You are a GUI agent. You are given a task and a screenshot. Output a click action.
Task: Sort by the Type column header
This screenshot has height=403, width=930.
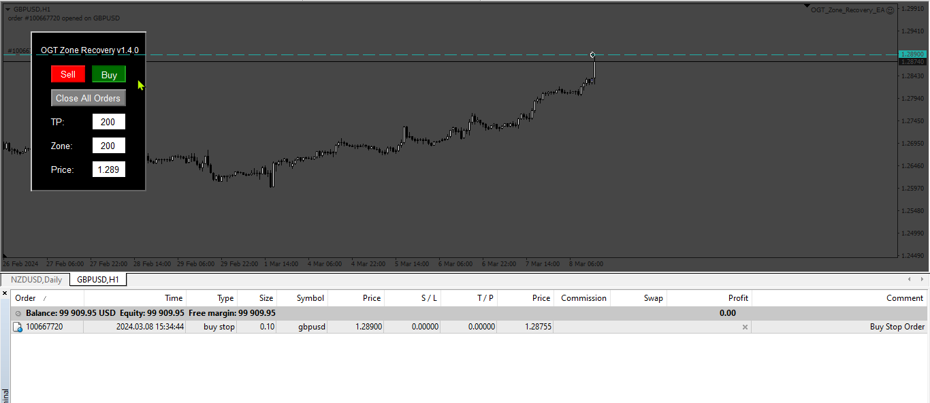211,297
